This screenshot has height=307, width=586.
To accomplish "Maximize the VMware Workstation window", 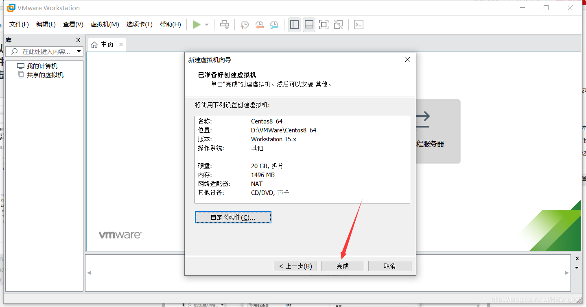I will point(546,8).
